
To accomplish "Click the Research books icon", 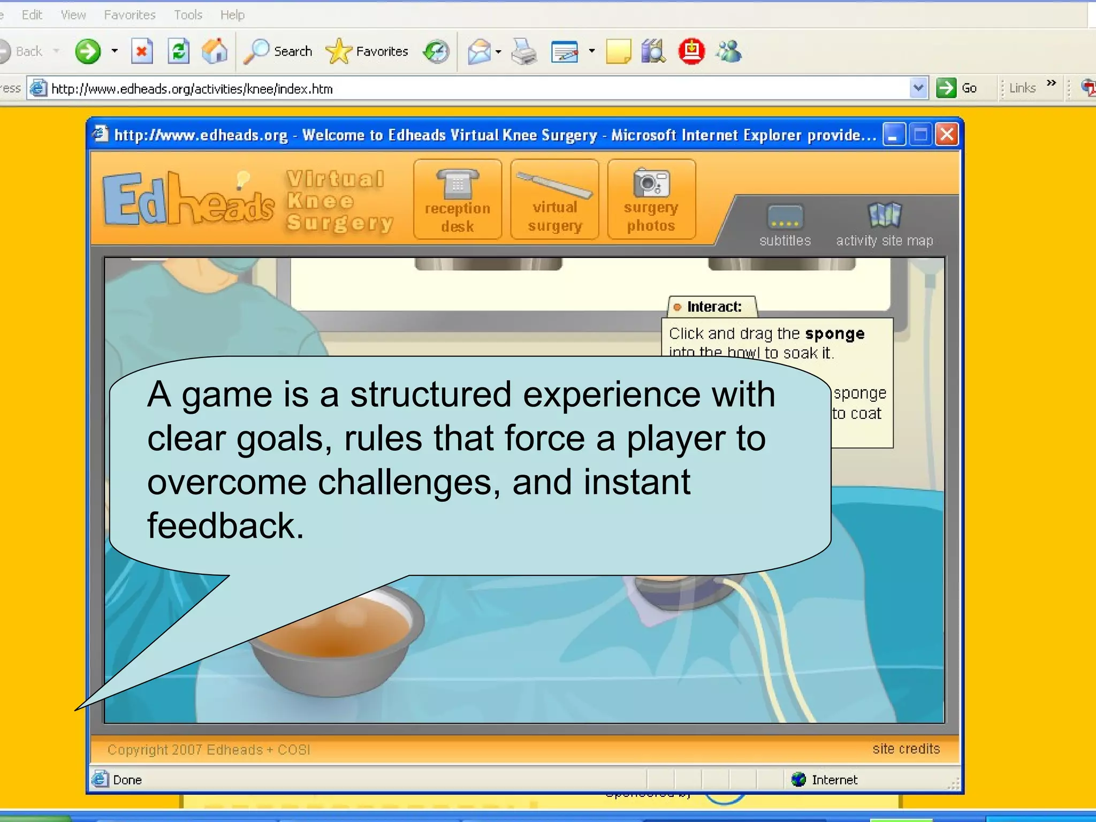I will pyautogui.click(x=653, y=52).
